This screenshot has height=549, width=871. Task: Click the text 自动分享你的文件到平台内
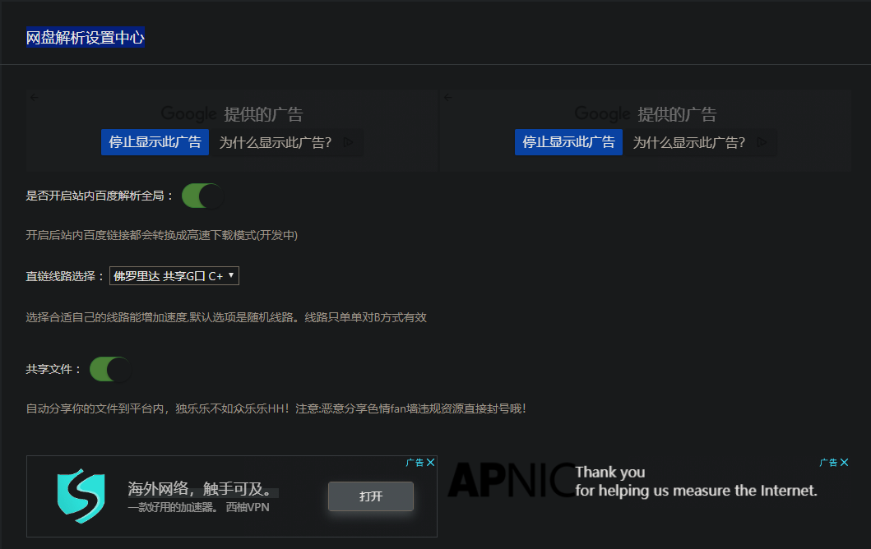click(x=276, y=408)
